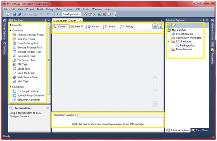217x141 pixels.
Task: Switch to the Class View tab
Action: click(x=200, y=130)
